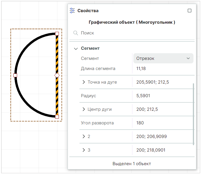Click the value 205,5901; 212,5
Image resolution: width=201 pixels, height=175 pixels.
pos(153,82)
